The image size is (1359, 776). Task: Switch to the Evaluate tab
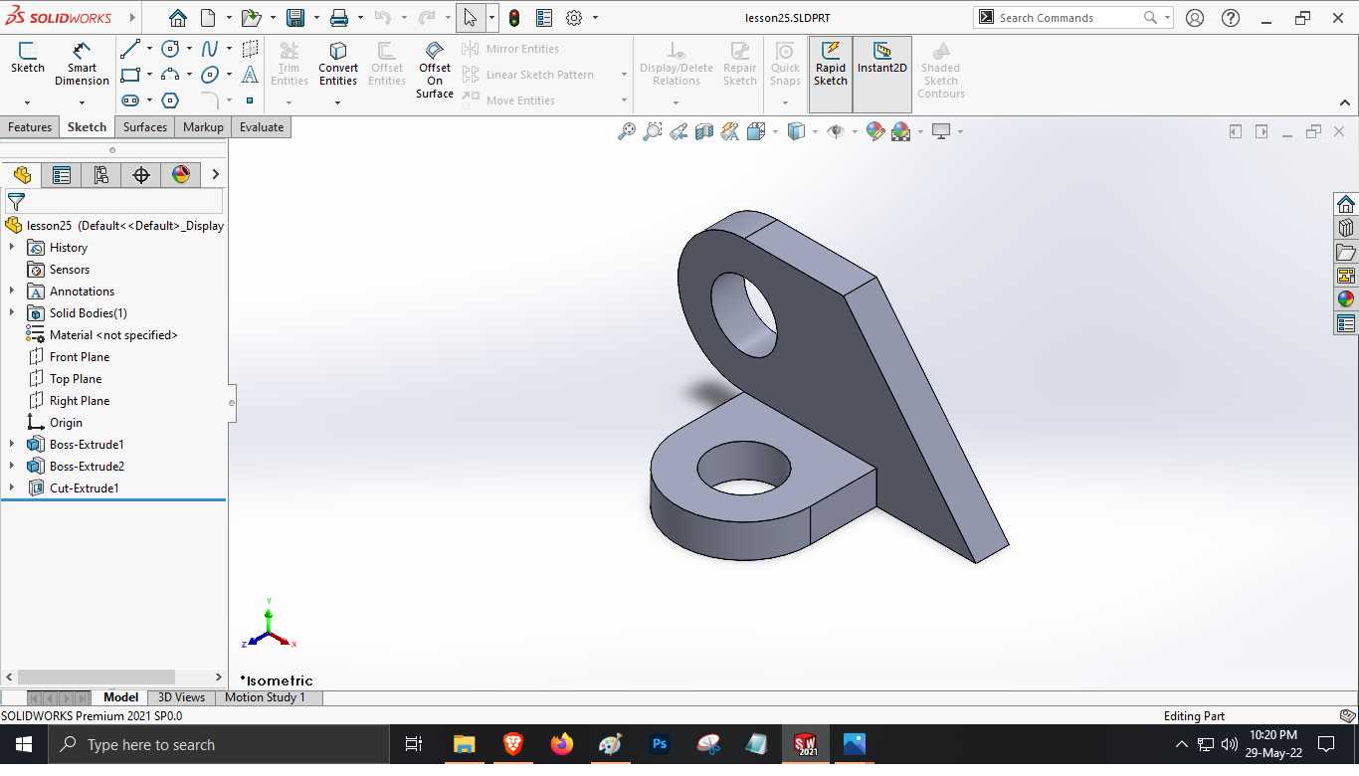click(262, 127)
